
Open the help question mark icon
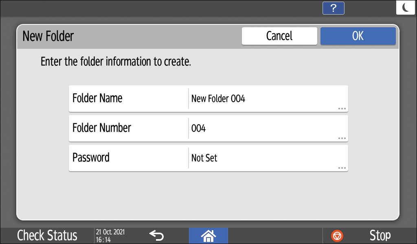point(333,8)
